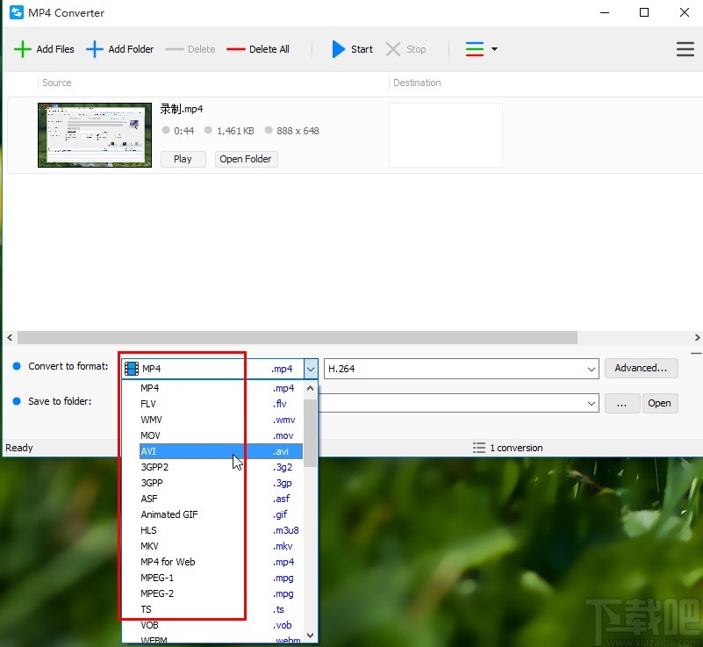Image resolution: width=703 pixels, height=647 pixels.
Task: Minimize the MP4 Converter window
Action: pyautogui.click(x=605, y=12)
